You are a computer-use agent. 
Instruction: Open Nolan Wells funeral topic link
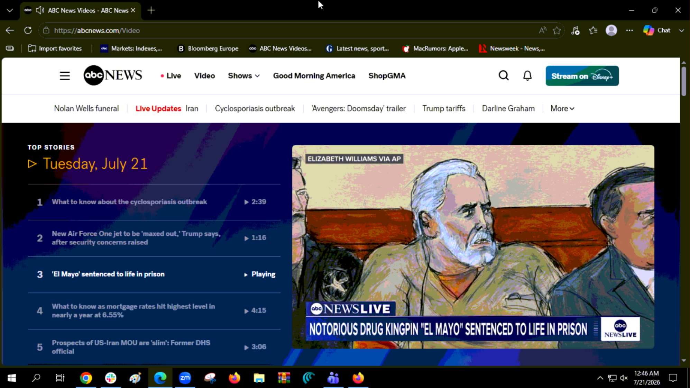86,109
